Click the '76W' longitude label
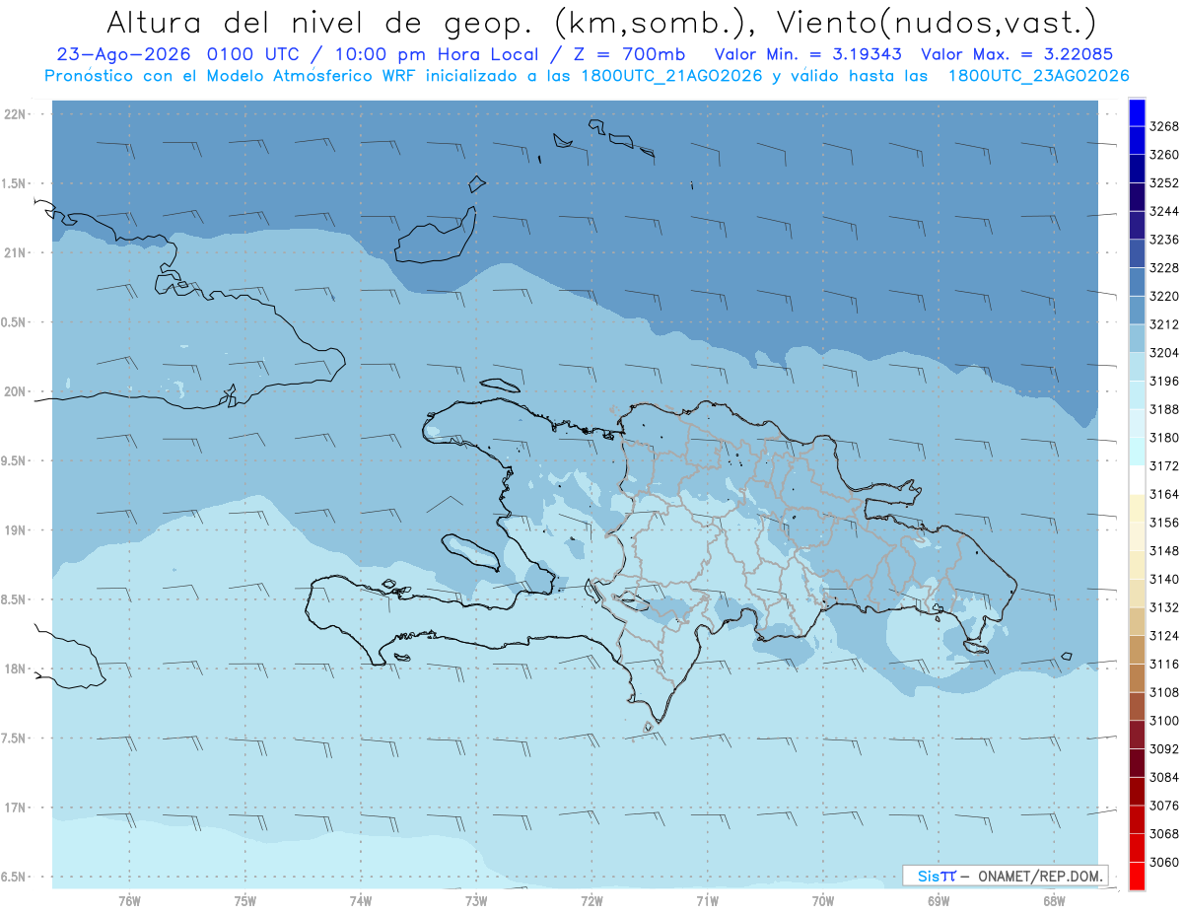 [129, 900]
